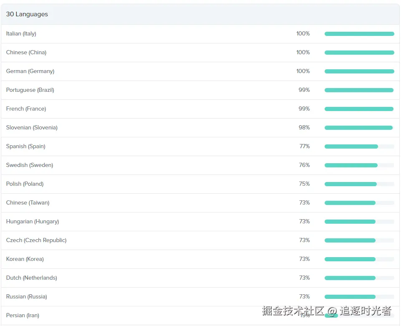Open French (France) translation
The width and height of the screenshot is (401, 326).
[26, 109]
